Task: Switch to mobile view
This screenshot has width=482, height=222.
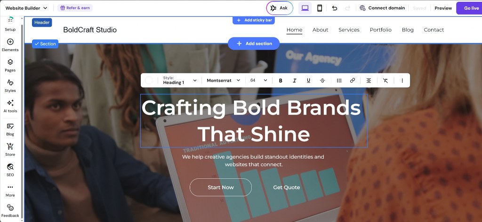Action: point(320,8)
